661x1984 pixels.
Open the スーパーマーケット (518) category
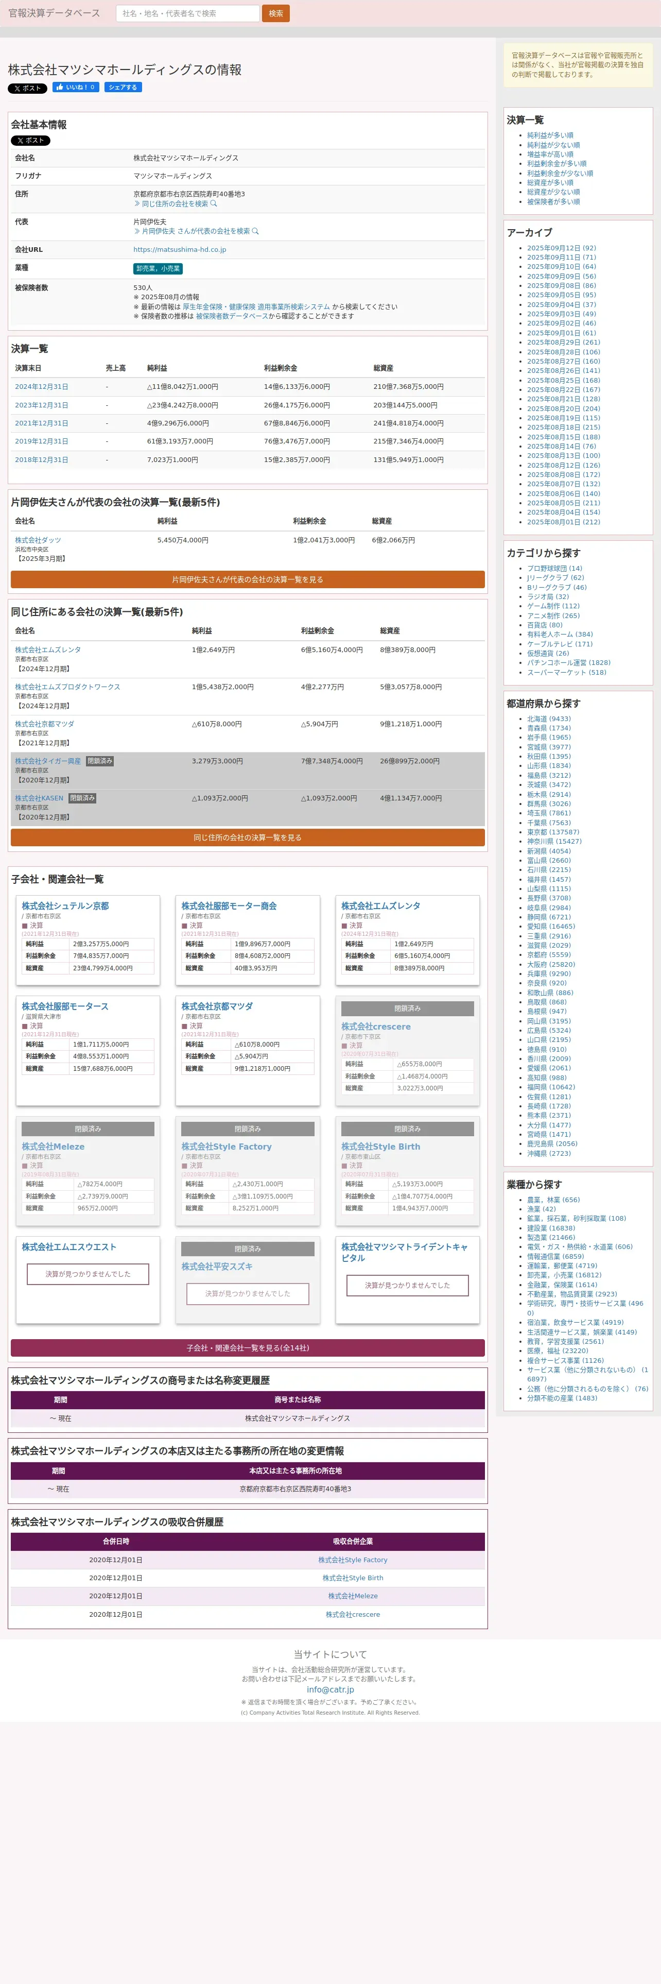pos(566,672)
